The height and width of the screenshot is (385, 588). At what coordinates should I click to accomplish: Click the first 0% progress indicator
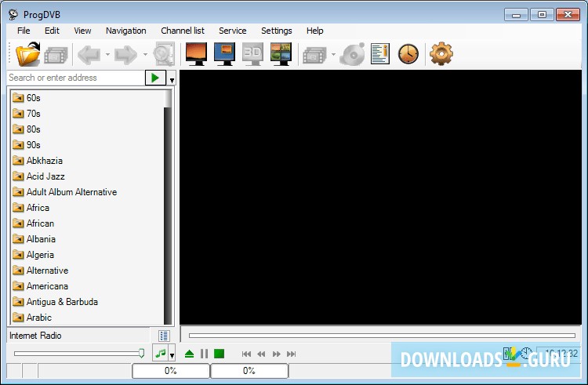[x=171, y=371]
